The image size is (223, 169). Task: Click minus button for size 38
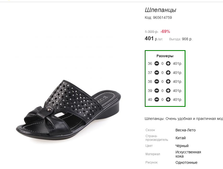coord(157,81)
